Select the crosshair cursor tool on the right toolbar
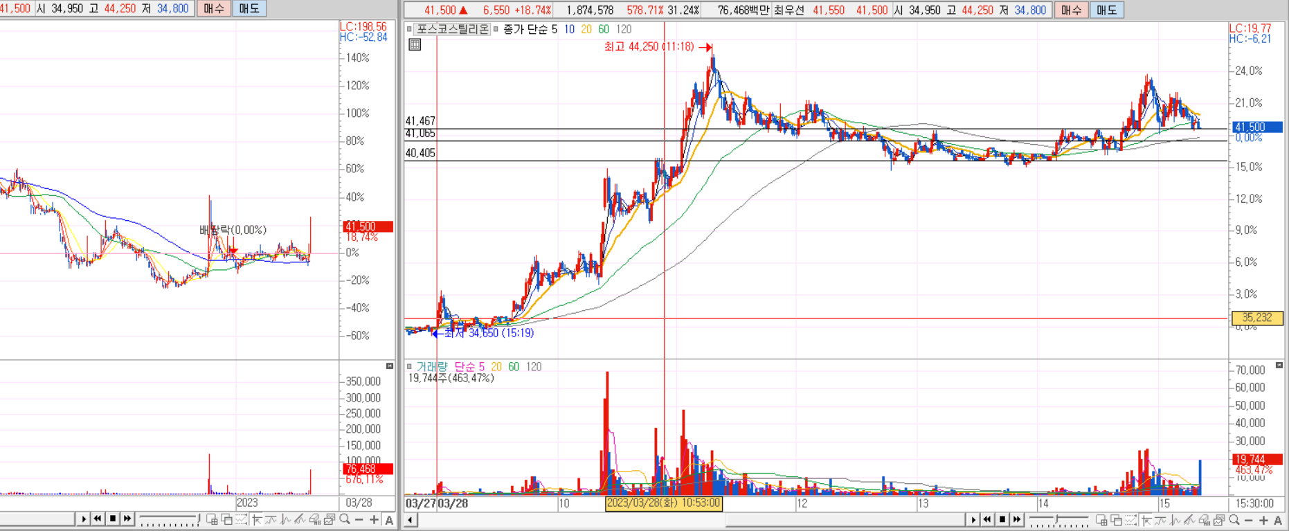 (1146, 520)
